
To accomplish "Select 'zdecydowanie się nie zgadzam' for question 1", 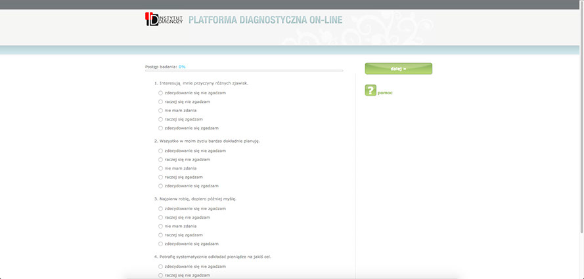I will (x=160, y=93).
